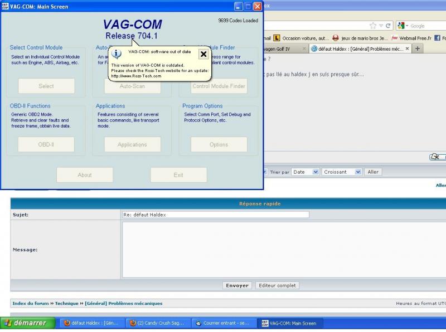Open the Facebook bookmark icon
Screen dimensions: 446x332
437,38
